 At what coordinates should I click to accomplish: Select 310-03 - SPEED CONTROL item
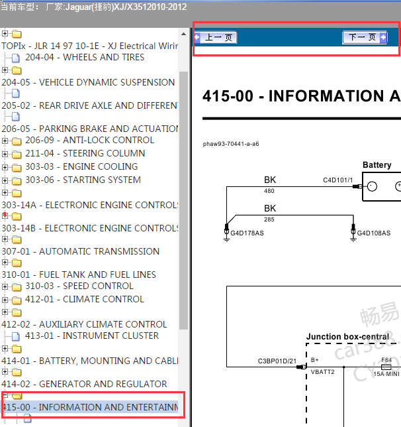click(79, 286)
